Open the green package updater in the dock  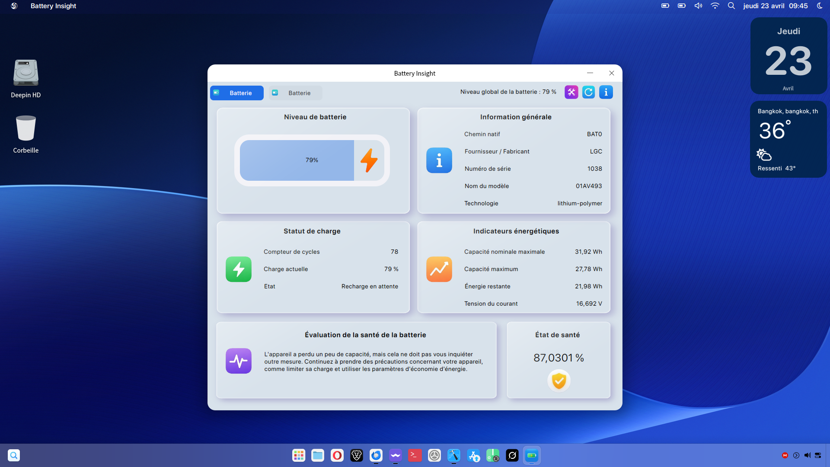[x=493, y=455]
